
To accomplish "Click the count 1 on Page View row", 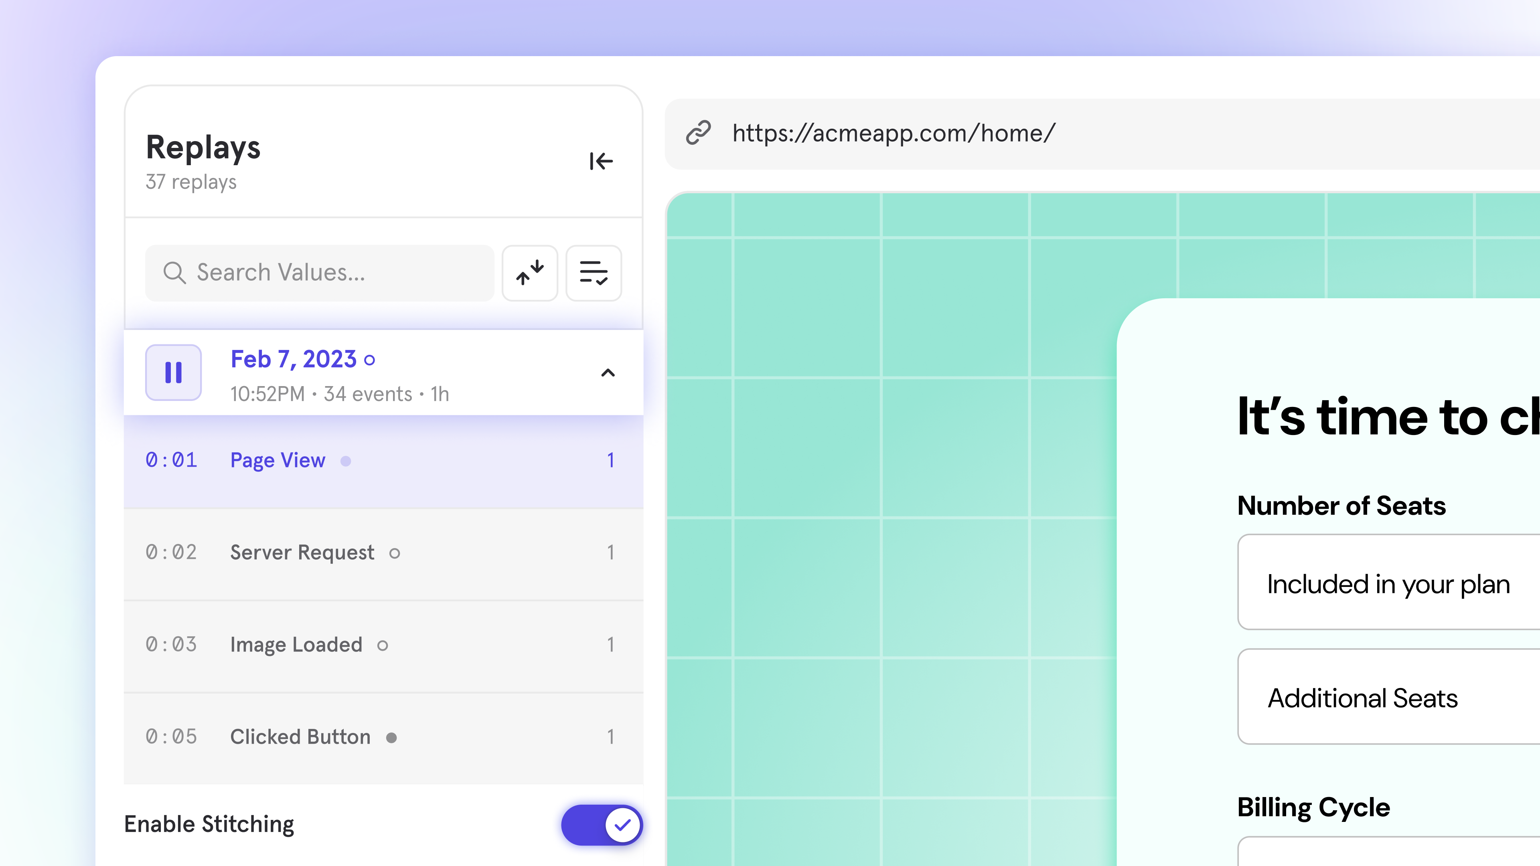I will pyautogui.click(x=610, y=460).
